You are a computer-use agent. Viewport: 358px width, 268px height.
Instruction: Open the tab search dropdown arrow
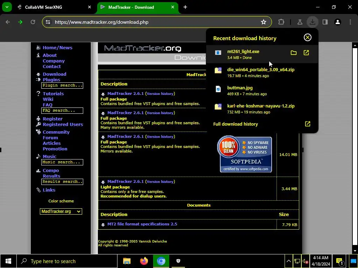tap(7, 7)
